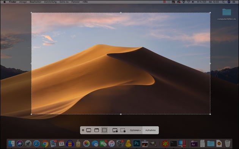Choose record selected portion mode
This screenshot has height=149, width=239.
tap(123, 130)
